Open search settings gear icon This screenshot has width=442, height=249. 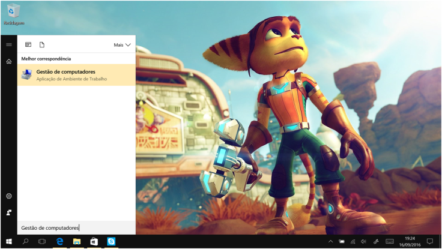tap(8, 196)
